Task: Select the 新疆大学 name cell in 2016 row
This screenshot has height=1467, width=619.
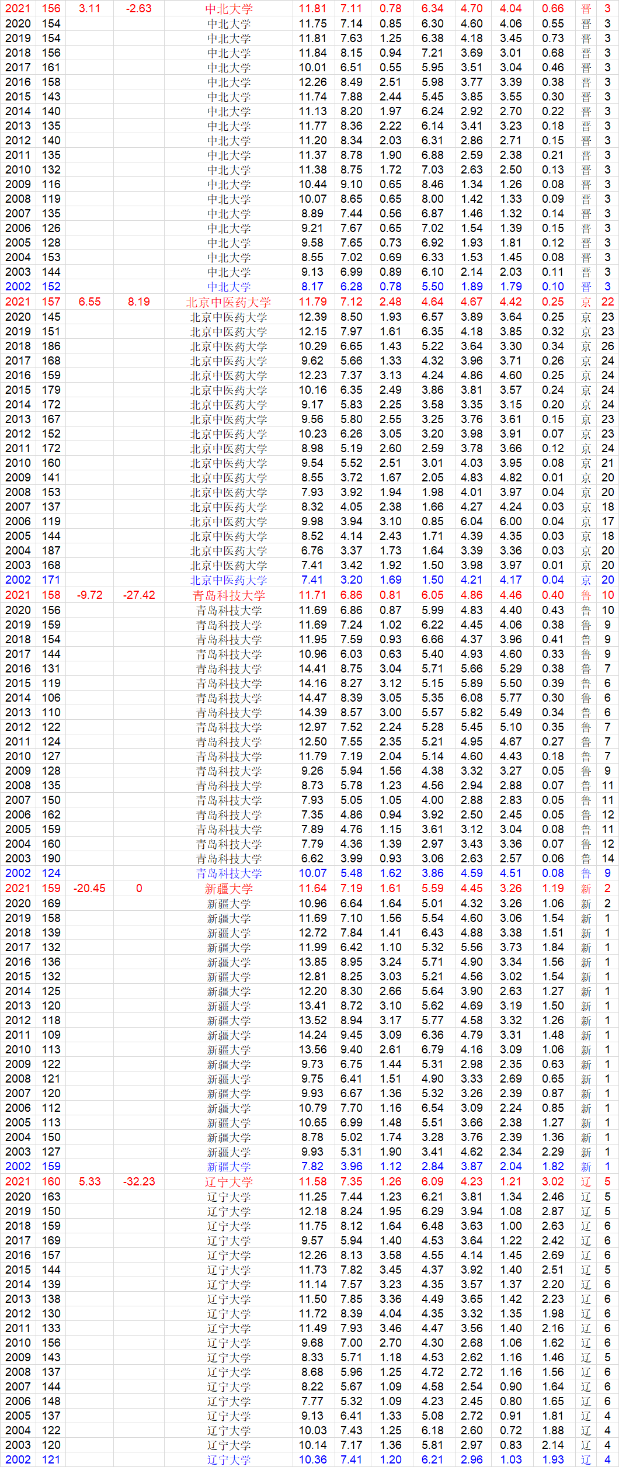Action: point(229,962)
